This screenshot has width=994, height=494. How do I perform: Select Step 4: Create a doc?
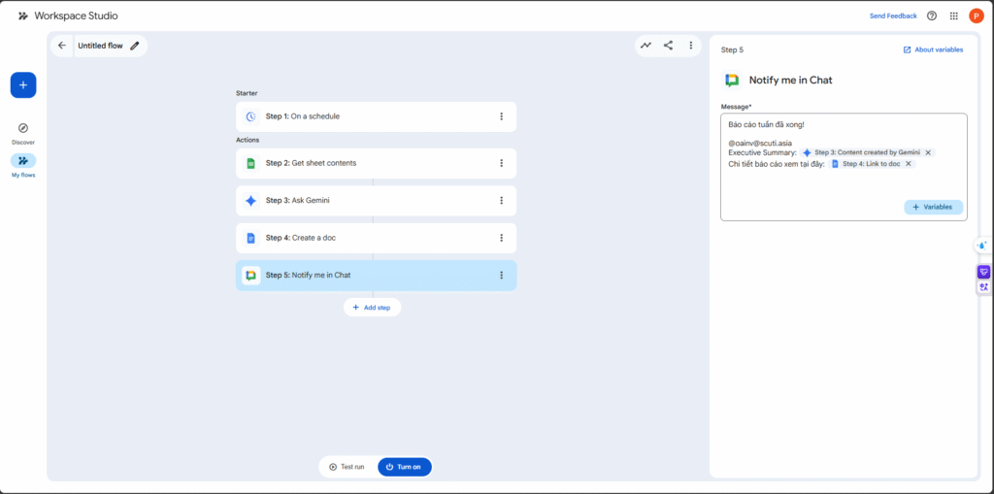coord(369,238)
